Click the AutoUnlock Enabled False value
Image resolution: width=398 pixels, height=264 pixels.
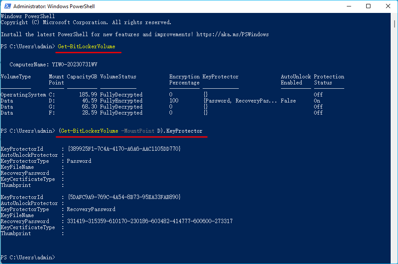(288, 100)
